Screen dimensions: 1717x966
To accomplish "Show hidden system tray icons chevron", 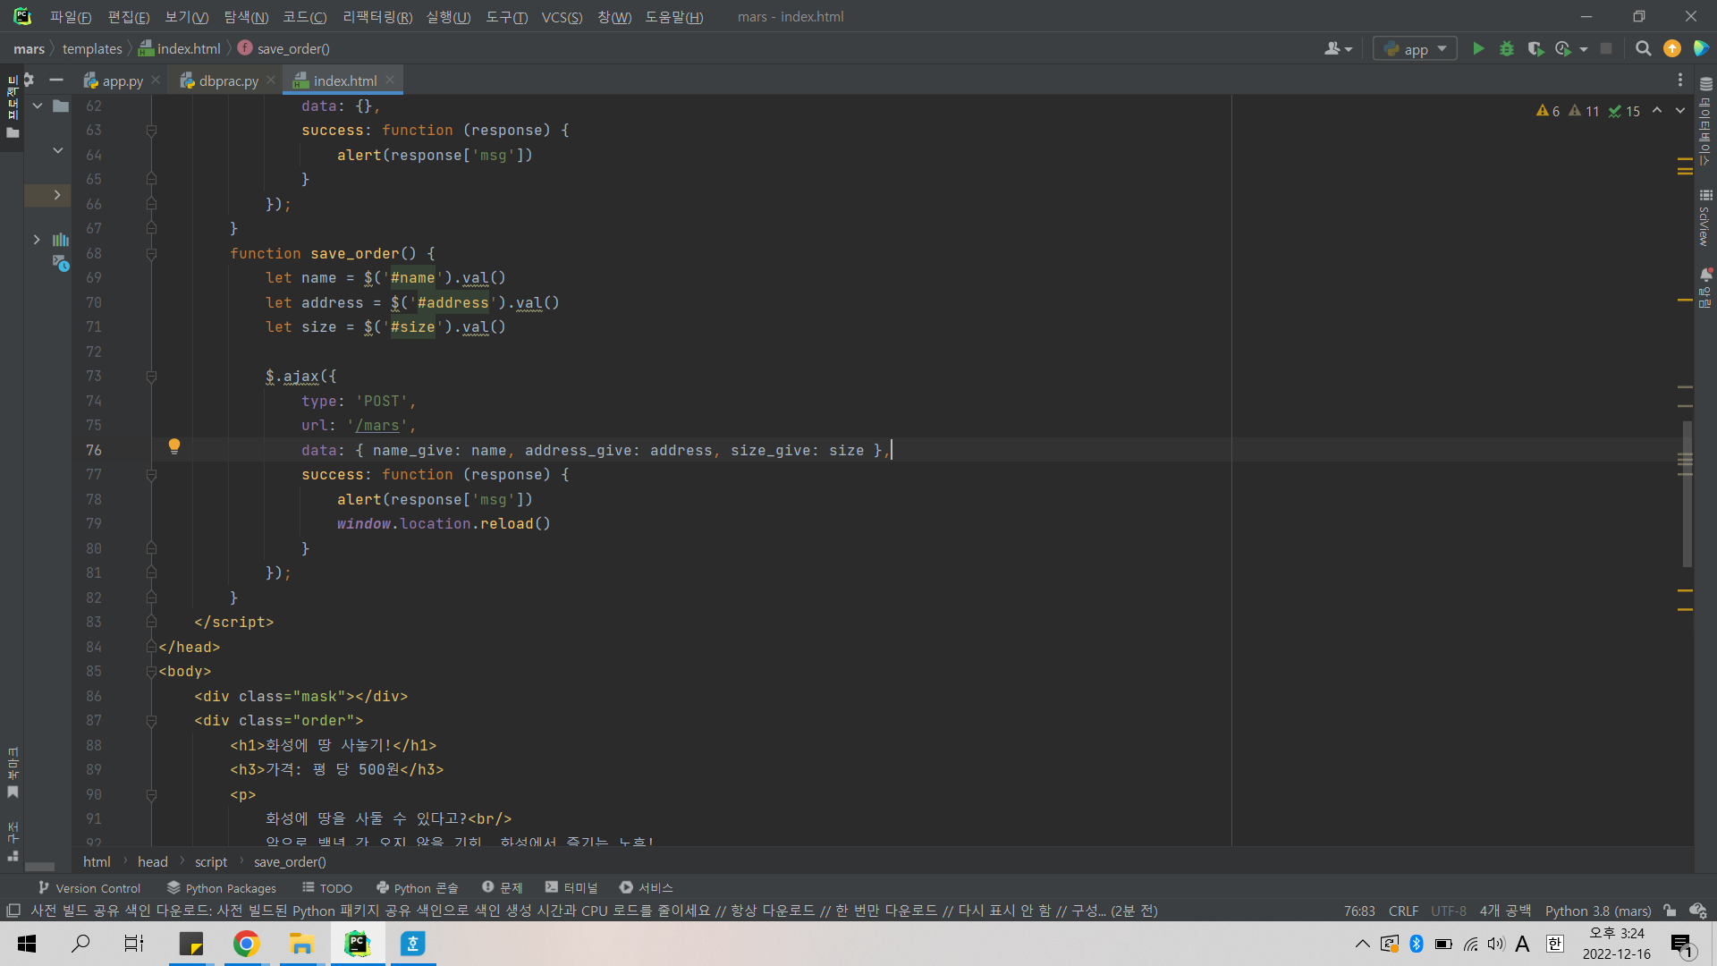I will 1362,944.
